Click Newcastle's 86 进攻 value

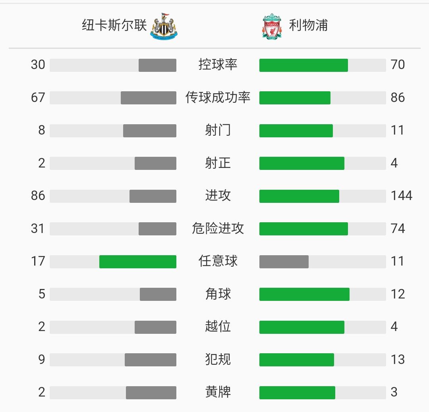[38, 196]
